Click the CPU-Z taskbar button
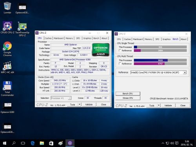This screenshot has width=196, height=147. tap(70, 143)
